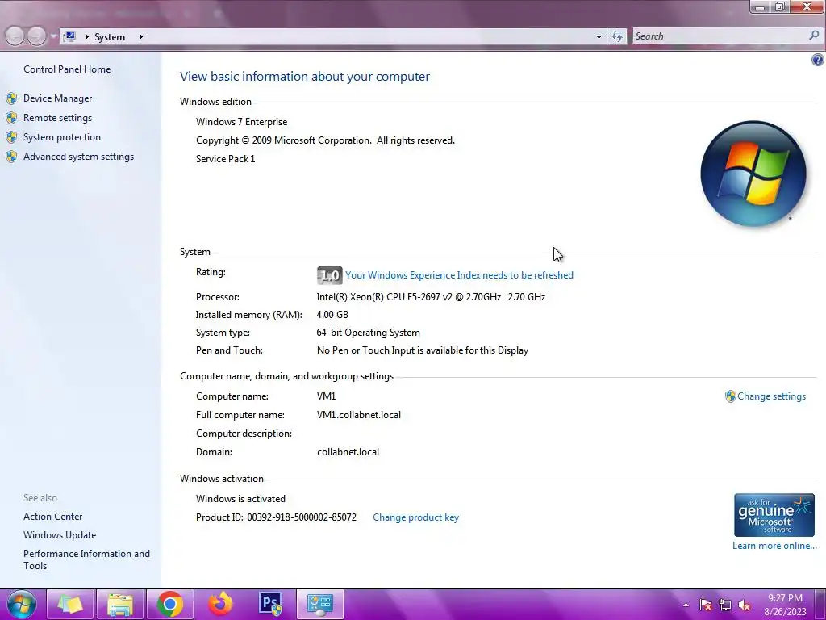The height and width of the screenshot is (620, 826).
Task: Click the Product ID 00392-918-5000002-85072 text
Action: click(276, 517)
